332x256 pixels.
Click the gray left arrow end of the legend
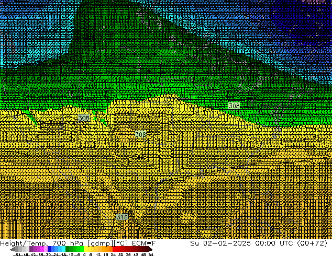coord(12,249)
